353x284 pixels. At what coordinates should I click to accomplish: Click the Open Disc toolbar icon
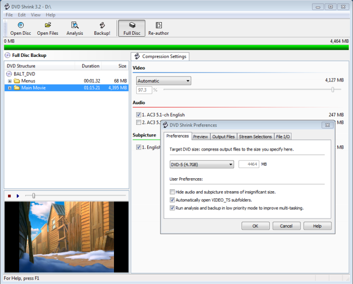click(x=21, y=25)
